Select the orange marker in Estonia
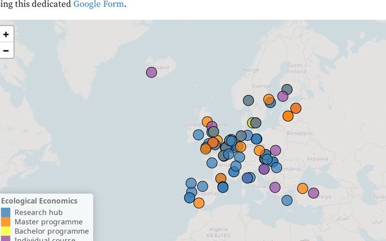386x241 pixels. pos(296,108)
